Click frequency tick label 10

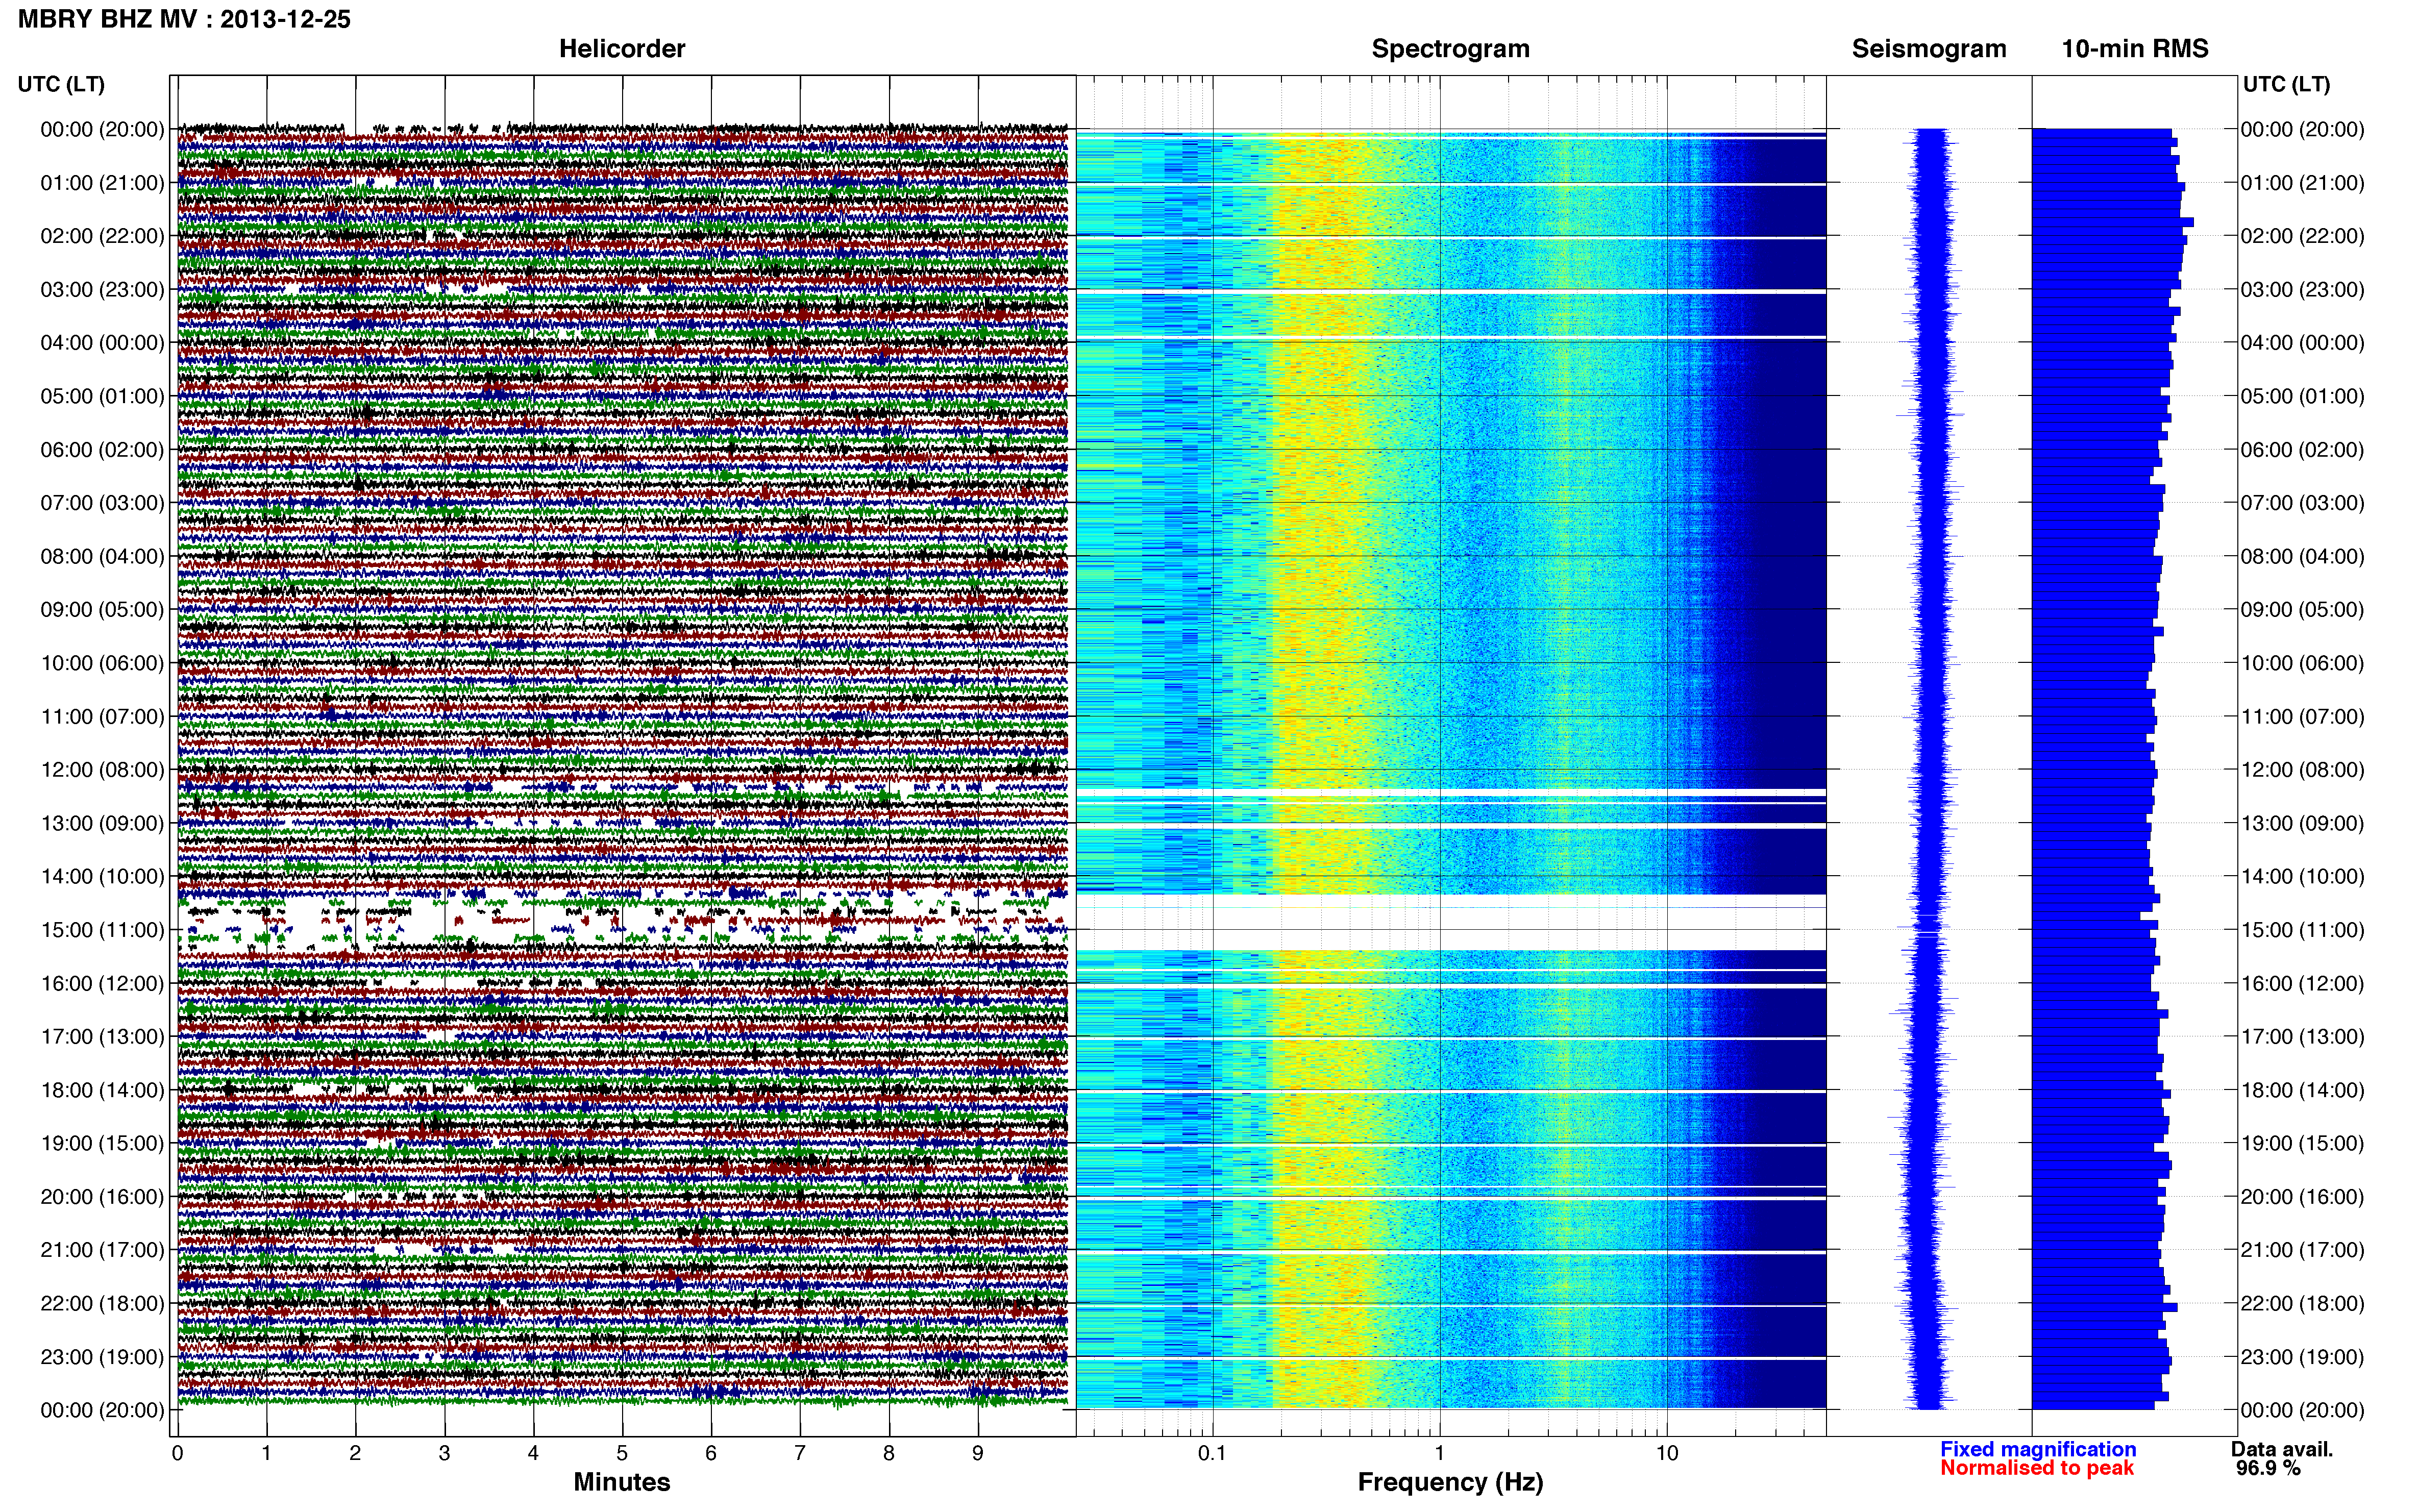pos(1667,1453)
